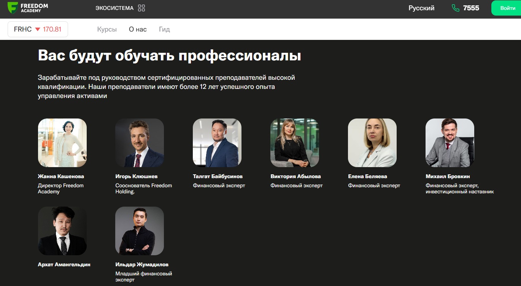Open the Русский language selector
The height and width of the screenshot is (286, 521).
click(421, 8)
